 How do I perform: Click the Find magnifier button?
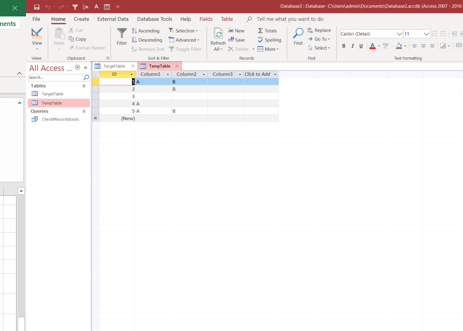(x=298, y=37)
